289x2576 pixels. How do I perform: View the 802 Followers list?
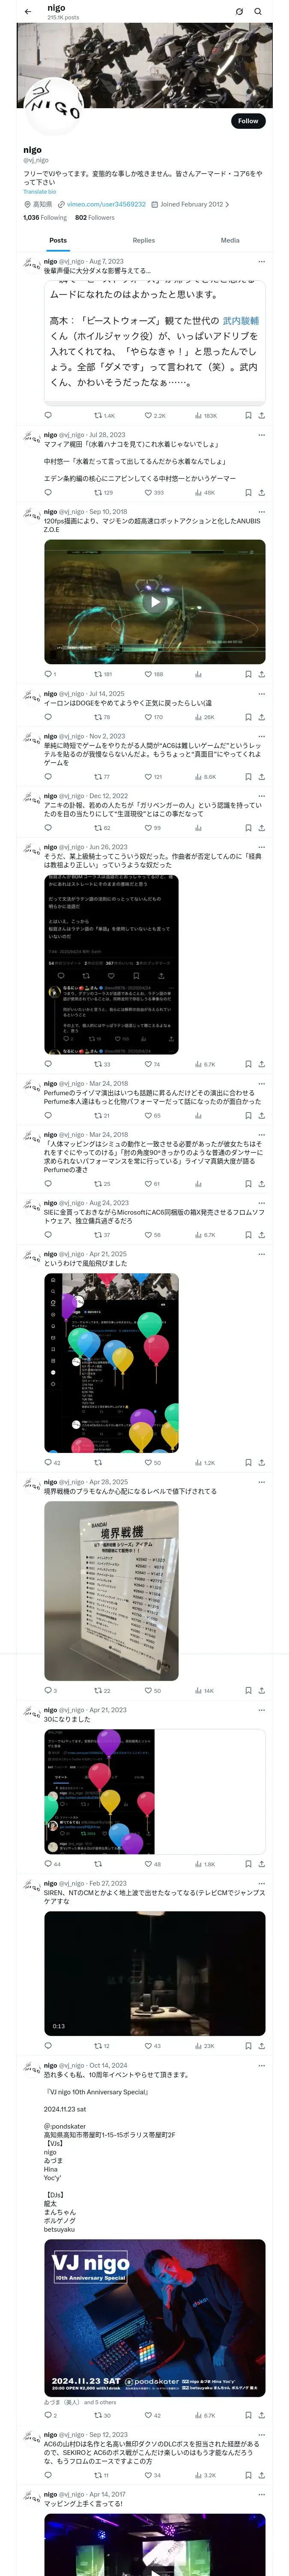pos(95,217)
